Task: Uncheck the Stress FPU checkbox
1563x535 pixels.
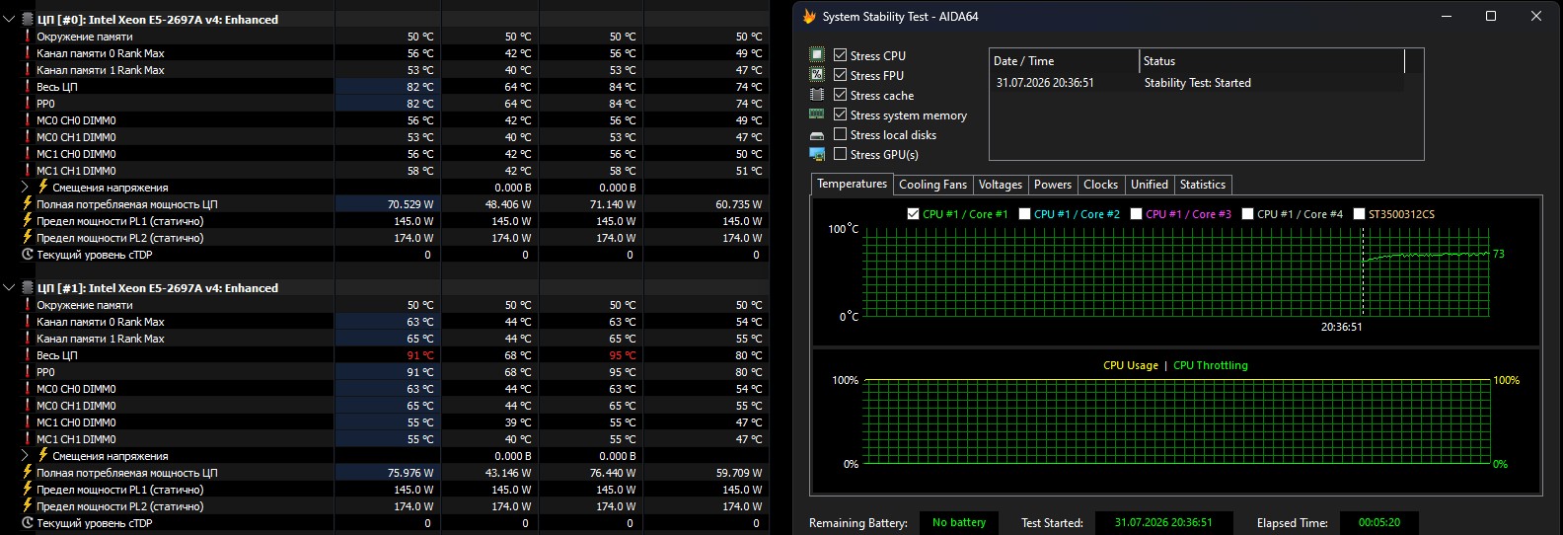Action: click(x=840, y=75)
